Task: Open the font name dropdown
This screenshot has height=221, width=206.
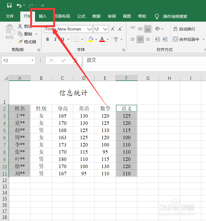Action: [89, 29]
